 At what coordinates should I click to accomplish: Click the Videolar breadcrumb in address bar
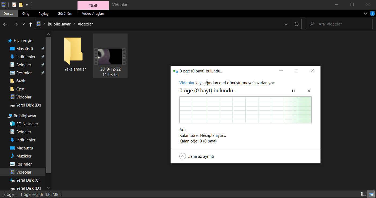[85, 24]
